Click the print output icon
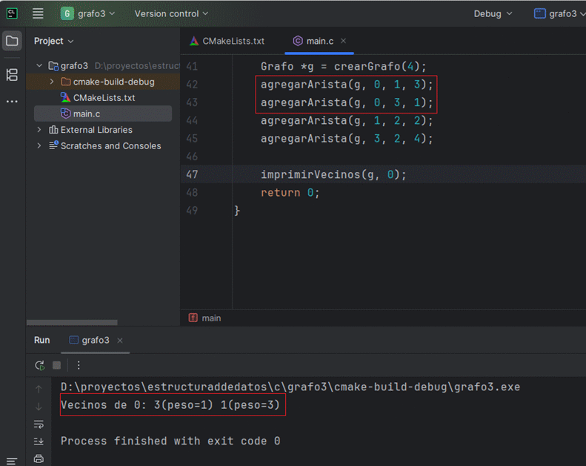This screenshot has width=586, height=466. (x=39, y=459)
